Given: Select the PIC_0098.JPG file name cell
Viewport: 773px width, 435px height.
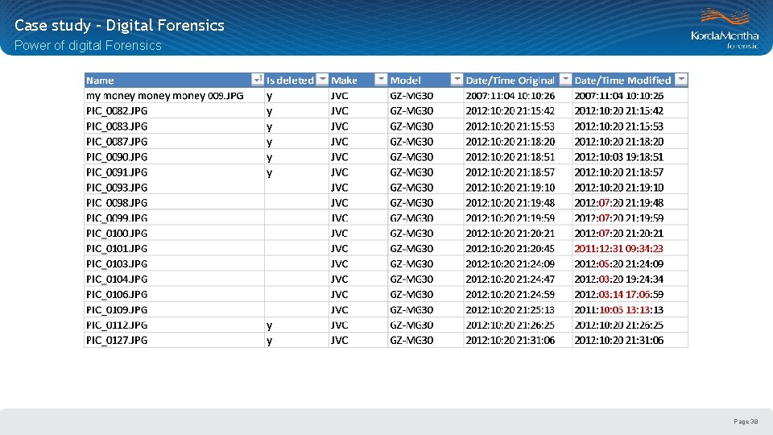Looking at the screenshot, I should (x=174, y=203).
